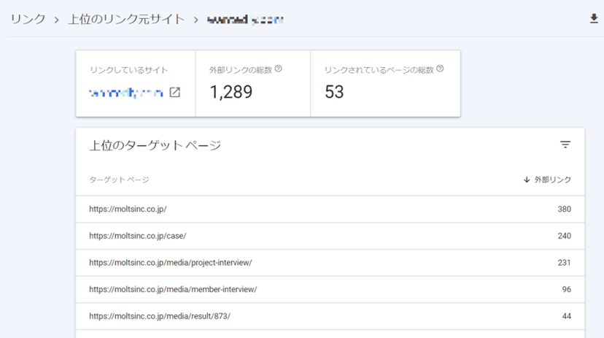
Task: Open the member-interview target page row
Action: point(330,289)
